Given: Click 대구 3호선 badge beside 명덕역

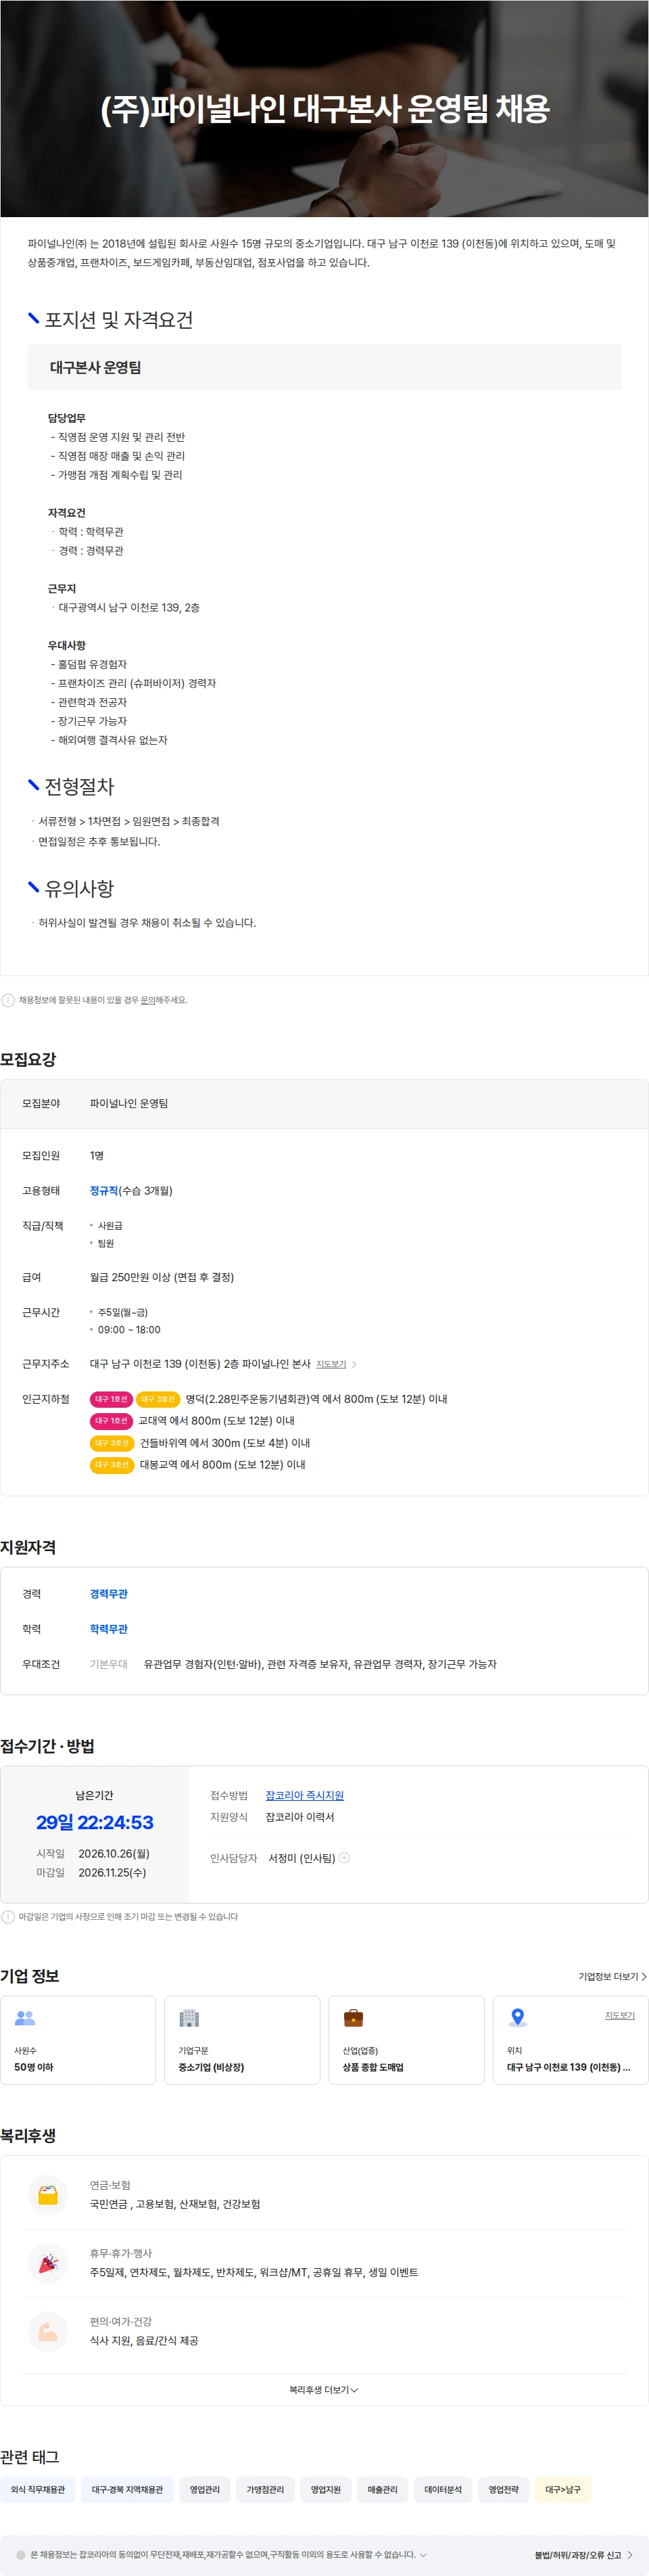Looking at the screenshot, I should tap(158, 1399).
